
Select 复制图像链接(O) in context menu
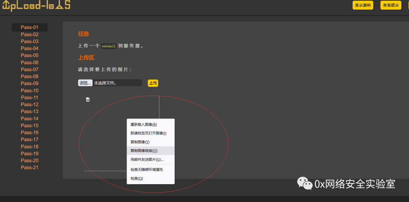(x=150, y=151)
